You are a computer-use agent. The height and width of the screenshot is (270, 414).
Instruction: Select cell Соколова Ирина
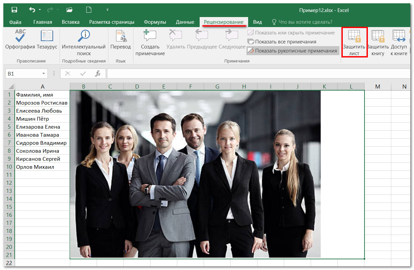pyautogui.click(x=42, y=151)
